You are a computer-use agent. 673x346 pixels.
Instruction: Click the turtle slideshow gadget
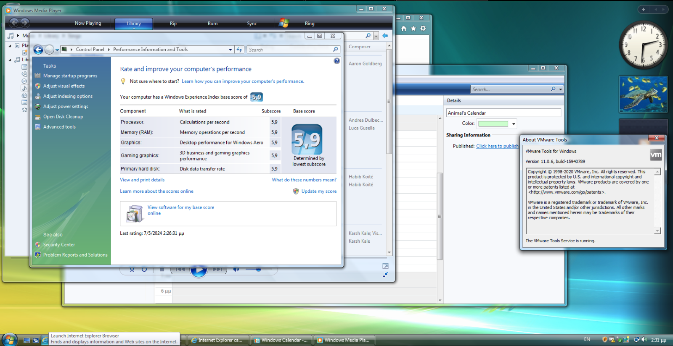[643, 94]
